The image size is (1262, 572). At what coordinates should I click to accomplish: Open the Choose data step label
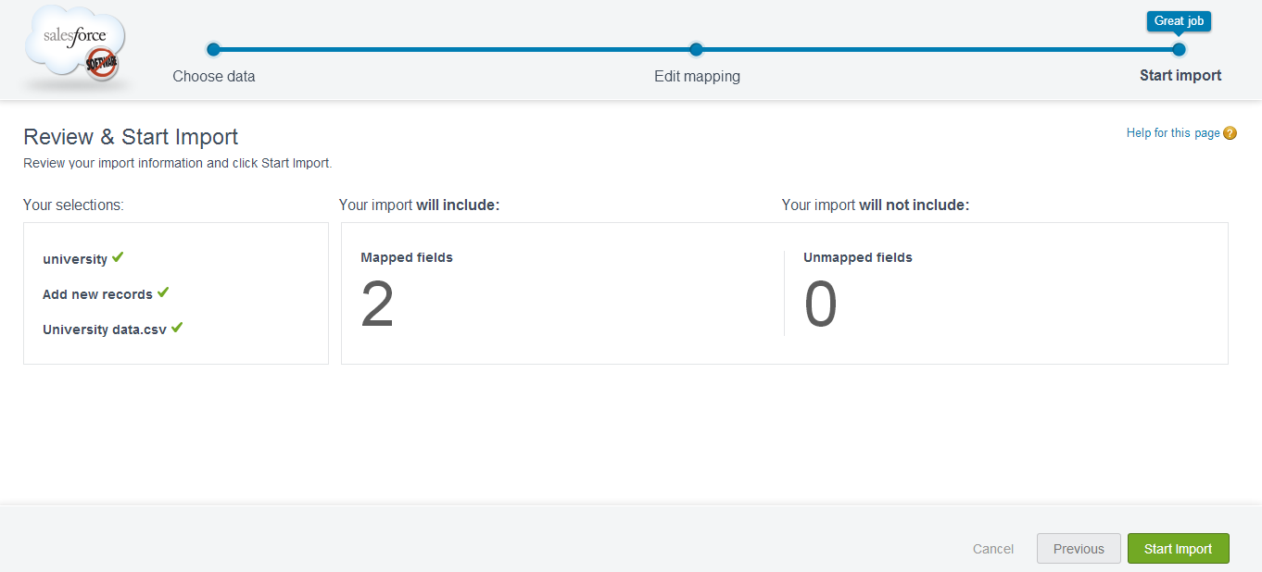214,76
